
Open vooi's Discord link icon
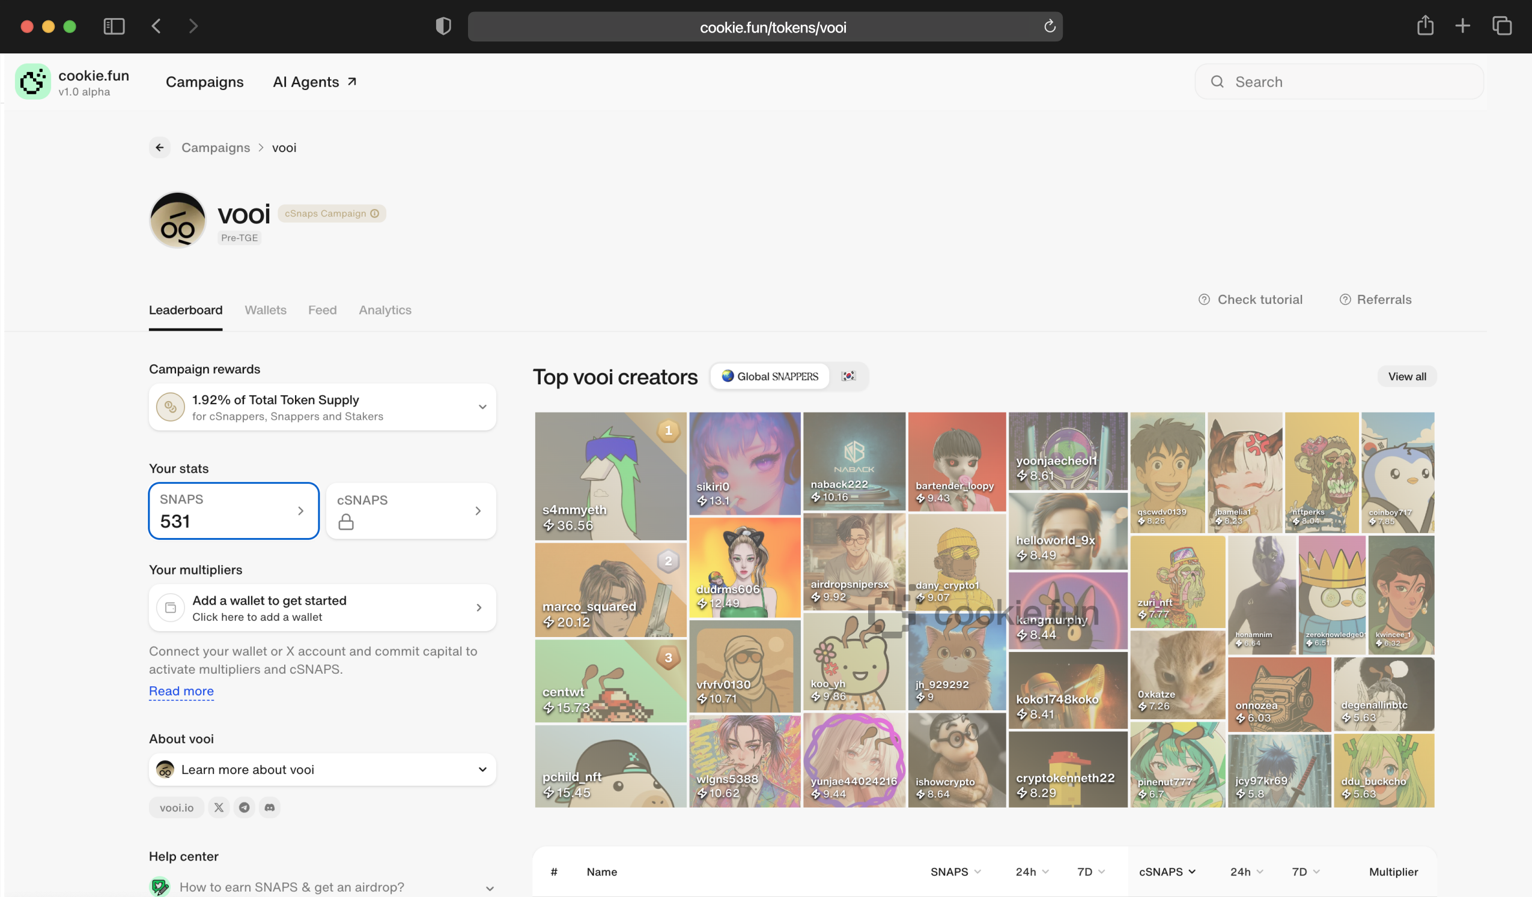tap(269, 808)
